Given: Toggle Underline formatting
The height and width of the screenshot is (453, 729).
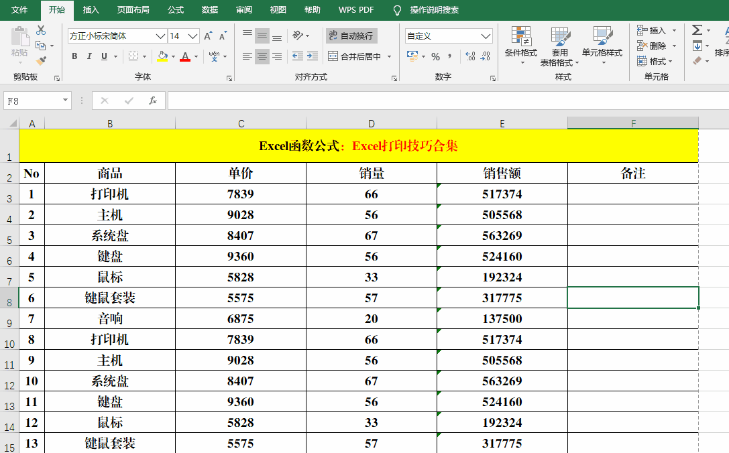Looking at the screenshot, I should pos(104,56).
